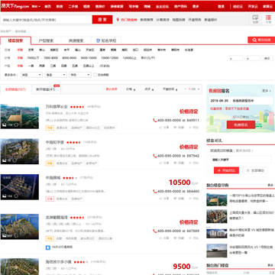This screenshot has height=275, width=275.
Task: Open first news thumbnail under 烟台楼盘导购
Action: pos(216,199)
